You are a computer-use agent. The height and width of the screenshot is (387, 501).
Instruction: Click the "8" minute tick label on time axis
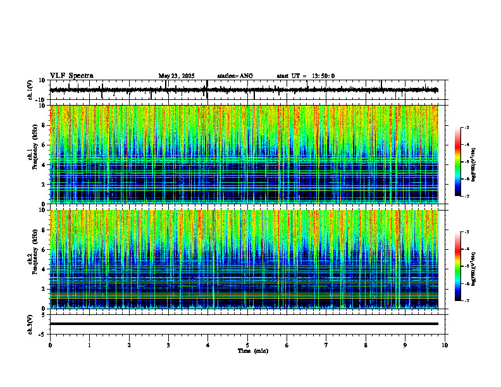pyautogui.click(x=366, y=345)
